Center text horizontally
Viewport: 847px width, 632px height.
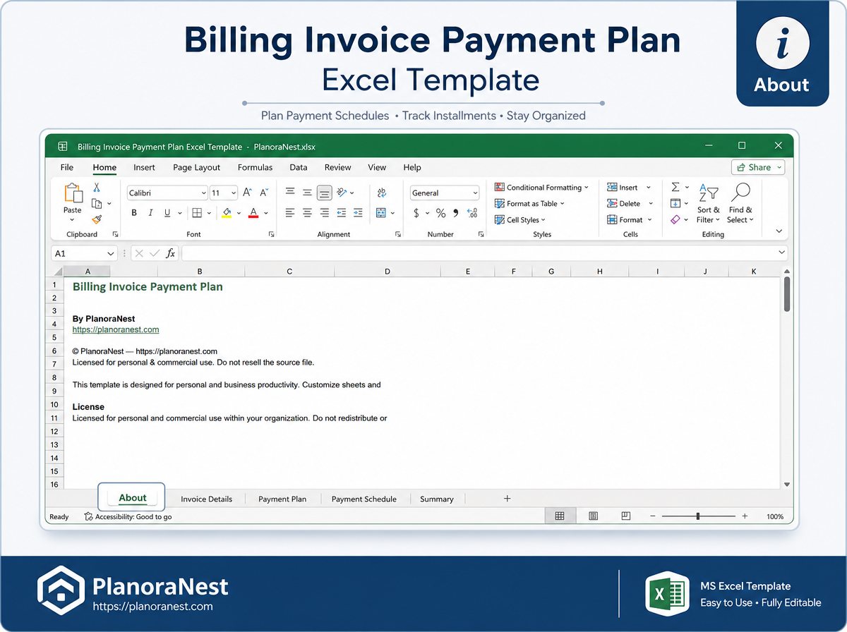[x=307, y=213]
